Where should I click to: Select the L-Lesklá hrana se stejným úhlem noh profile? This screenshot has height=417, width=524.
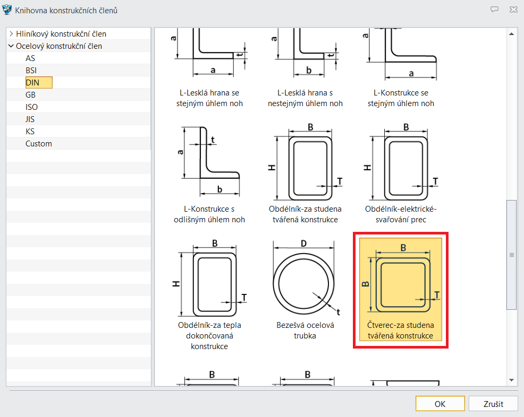pyautogui.click(x=209, y=68)
